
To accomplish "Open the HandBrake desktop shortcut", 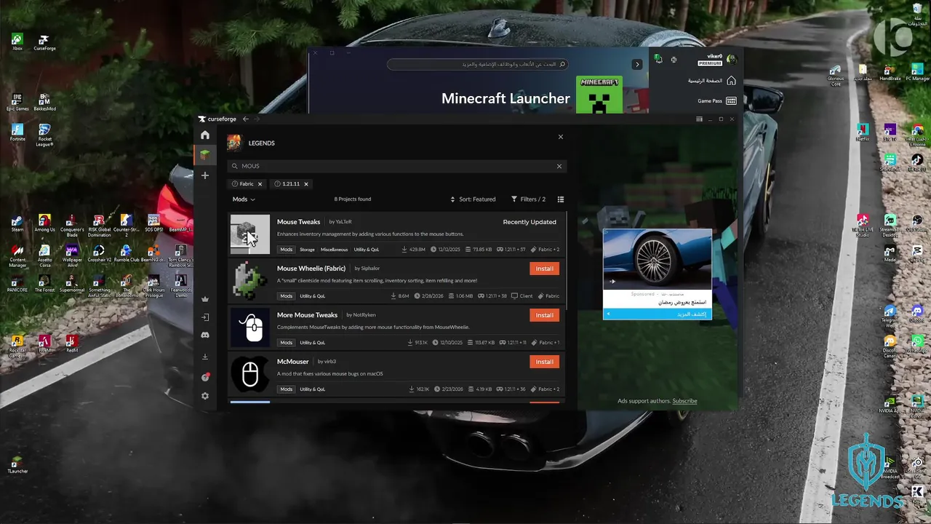I will point(890,72).
